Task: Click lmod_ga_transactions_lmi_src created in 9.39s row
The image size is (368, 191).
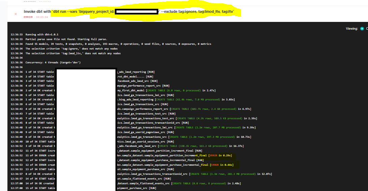Action: click(x=133, y=127)
